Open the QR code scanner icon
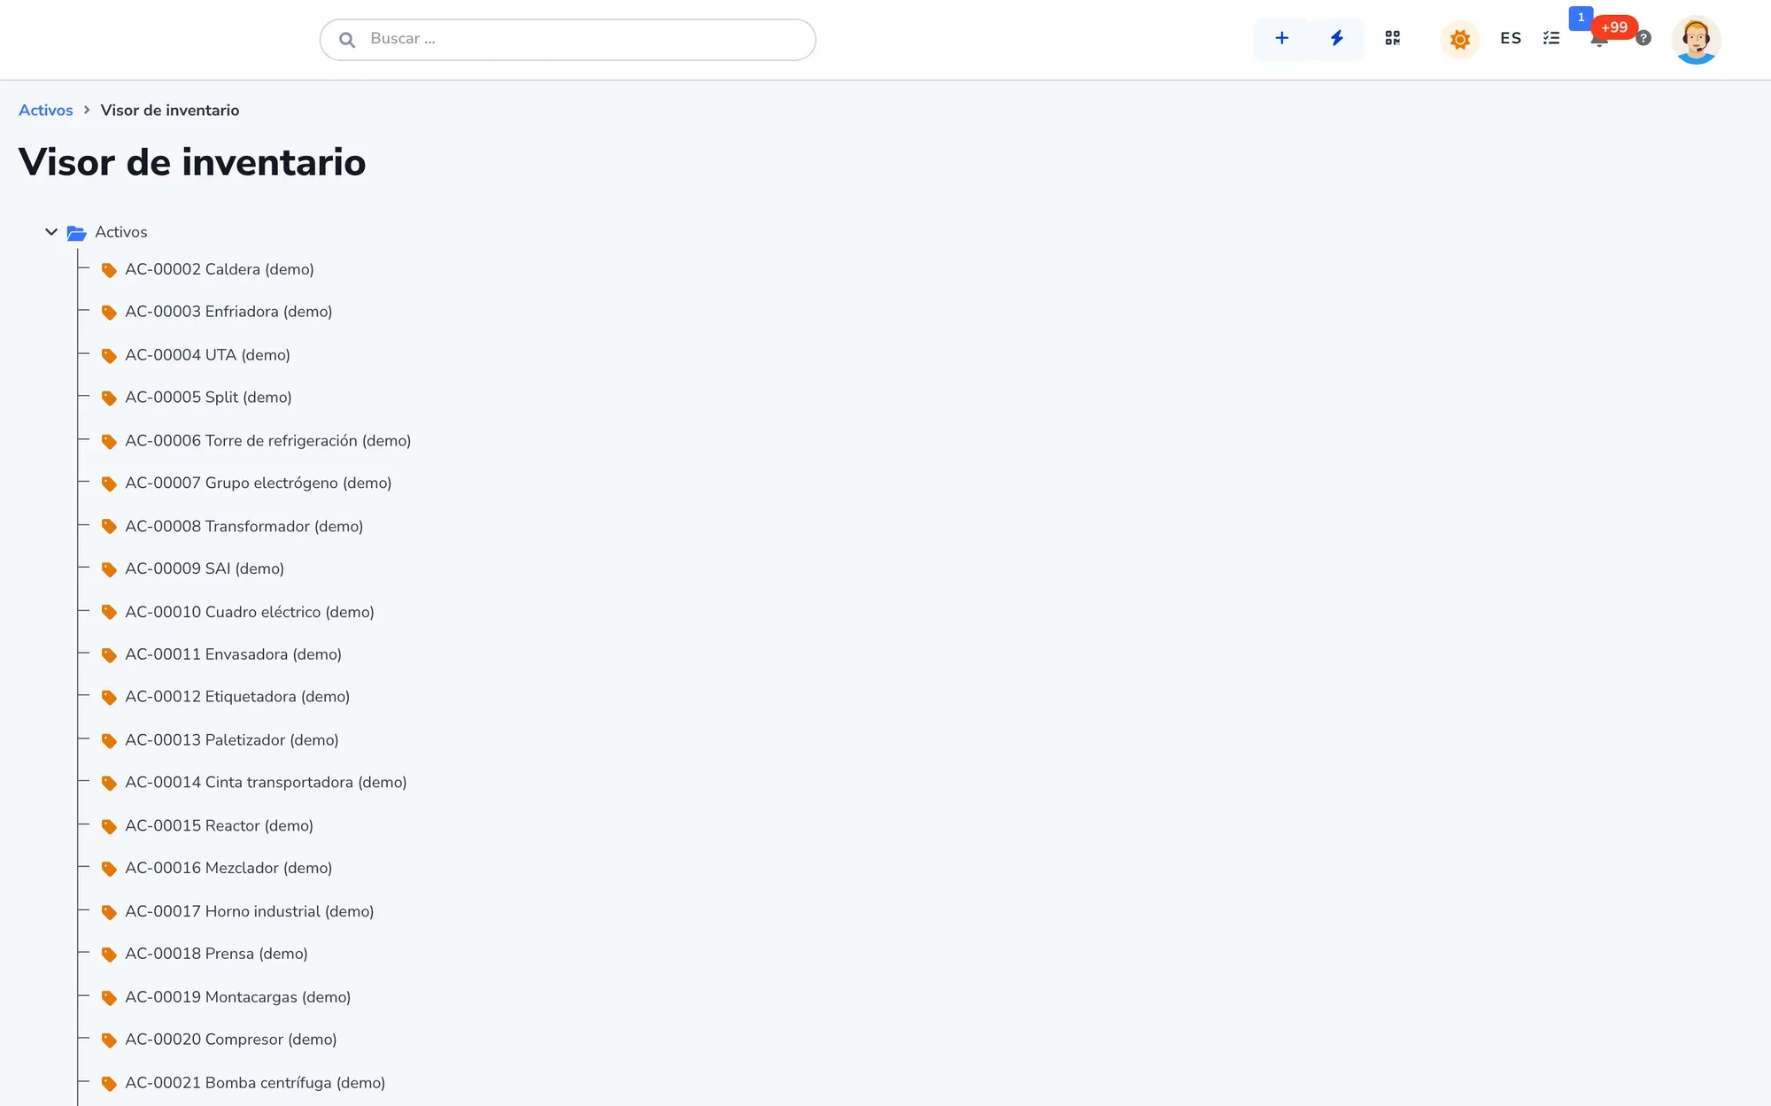This screenshot has width=1771, height=1106. pos(1393,38)
